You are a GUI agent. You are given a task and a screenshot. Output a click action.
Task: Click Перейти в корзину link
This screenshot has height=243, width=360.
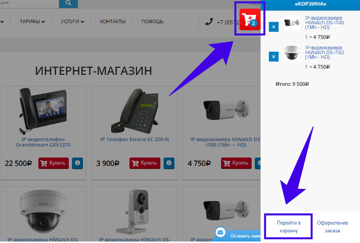click(x=289, y=227)
